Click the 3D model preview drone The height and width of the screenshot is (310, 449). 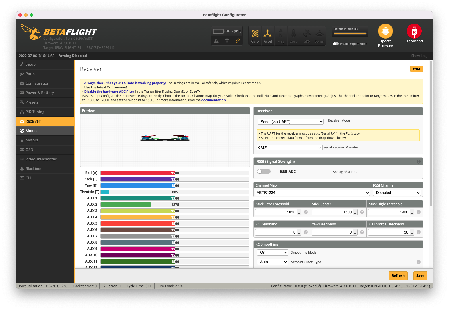[x=165, y=138]
